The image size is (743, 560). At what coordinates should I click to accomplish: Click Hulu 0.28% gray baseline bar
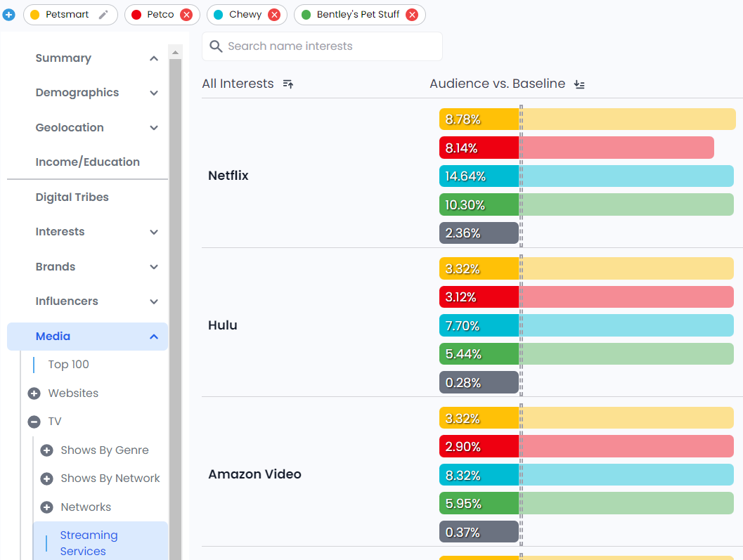pos(479,382)
